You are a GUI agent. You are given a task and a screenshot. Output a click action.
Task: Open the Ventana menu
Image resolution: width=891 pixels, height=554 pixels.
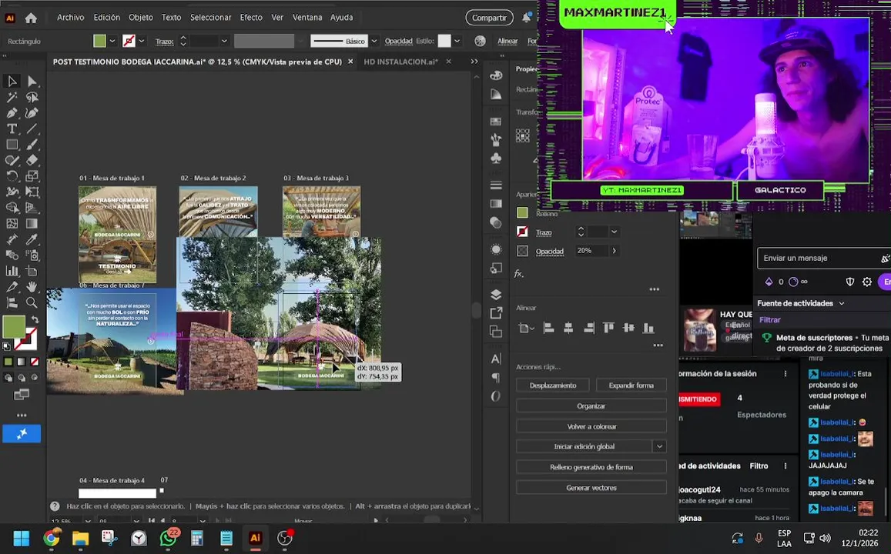pyautogui.click(x=307, y=18)
